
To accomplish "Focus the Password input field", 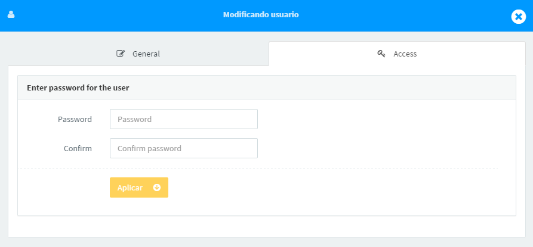I will (184, 119).
